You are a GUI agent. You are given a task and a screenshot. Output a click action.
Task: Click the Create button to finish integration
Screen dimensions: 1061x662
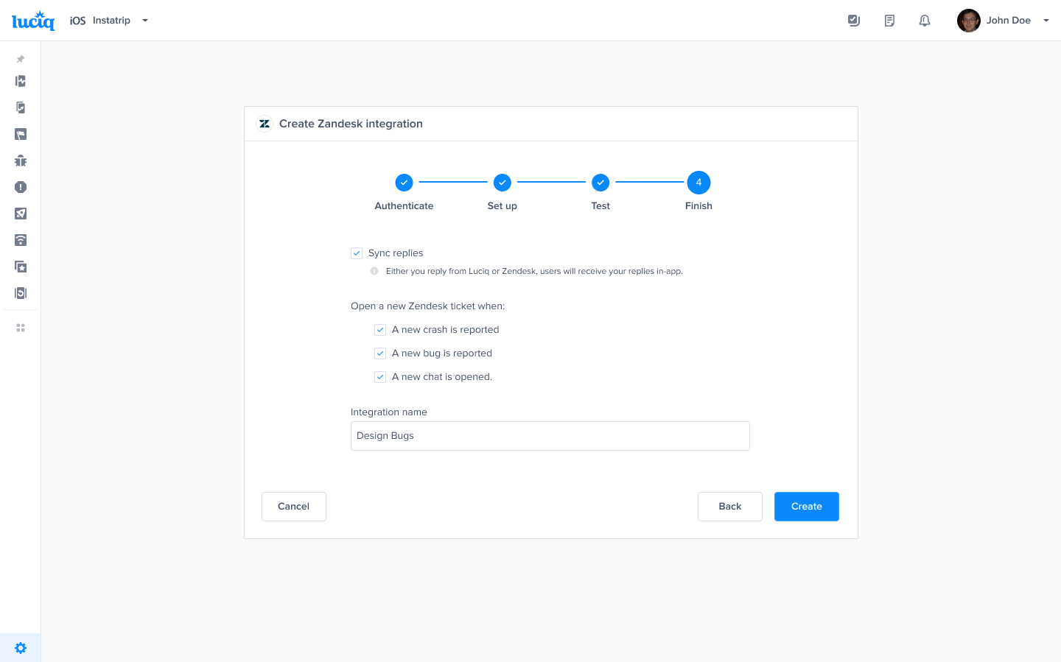806,506
